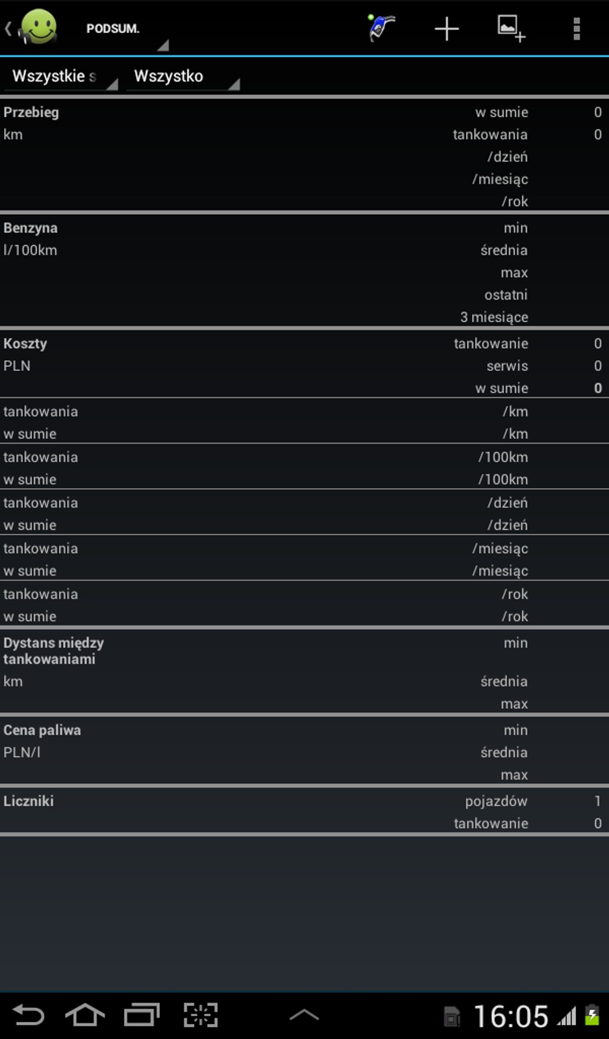This screenshot has height=1039, width=609.
Task: Tap the Cena paliwa section
Action: [x=42, y=730]
